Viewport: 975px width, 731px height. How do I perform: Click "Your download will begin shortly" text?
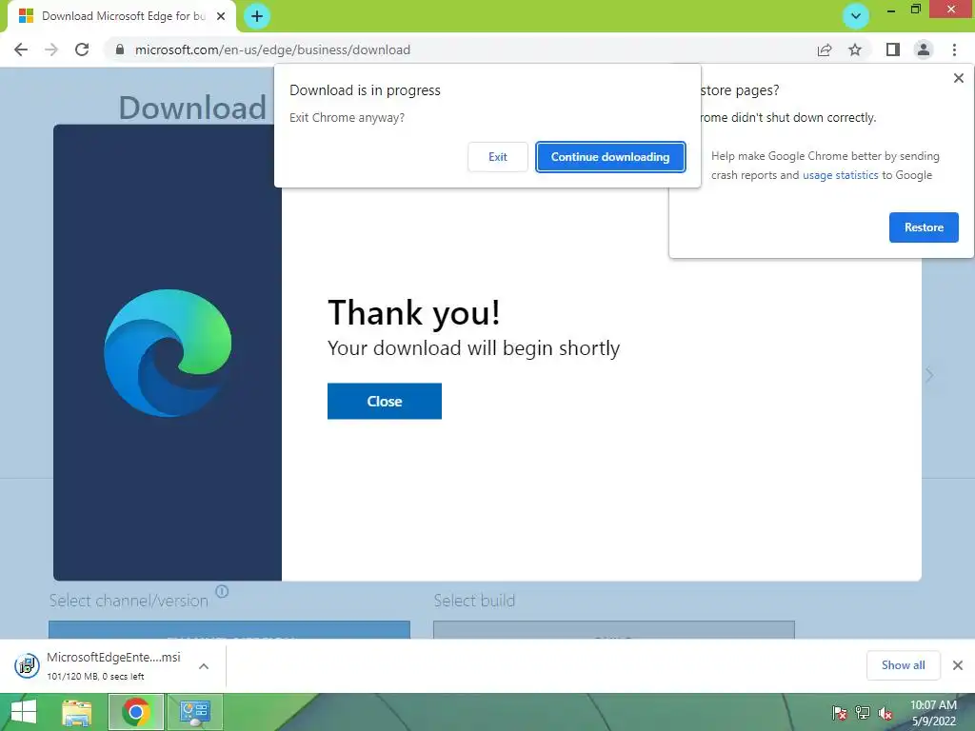(x=474, y=348)
